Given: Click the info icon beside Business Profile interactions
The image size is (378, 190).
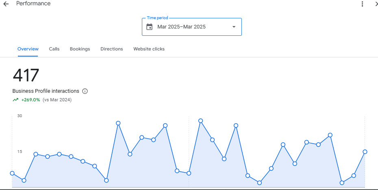Looking at the screenshot, I should (85, 91).
